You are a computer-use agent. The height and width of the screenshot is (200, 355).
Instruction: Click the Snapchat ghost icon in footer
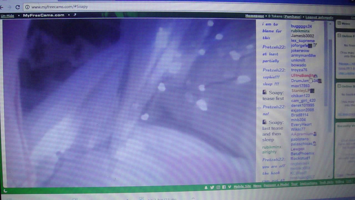click(x=206, y=187)
